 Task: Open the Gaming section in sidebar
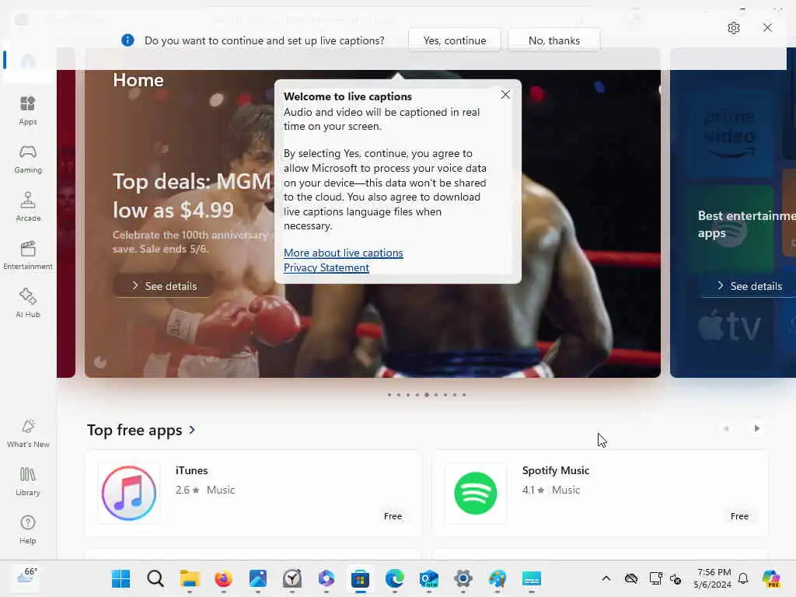28,159
